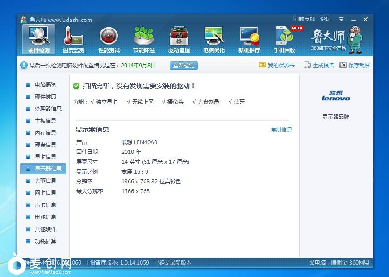Launch the 性能测试 performance test icon

(109, 39)
